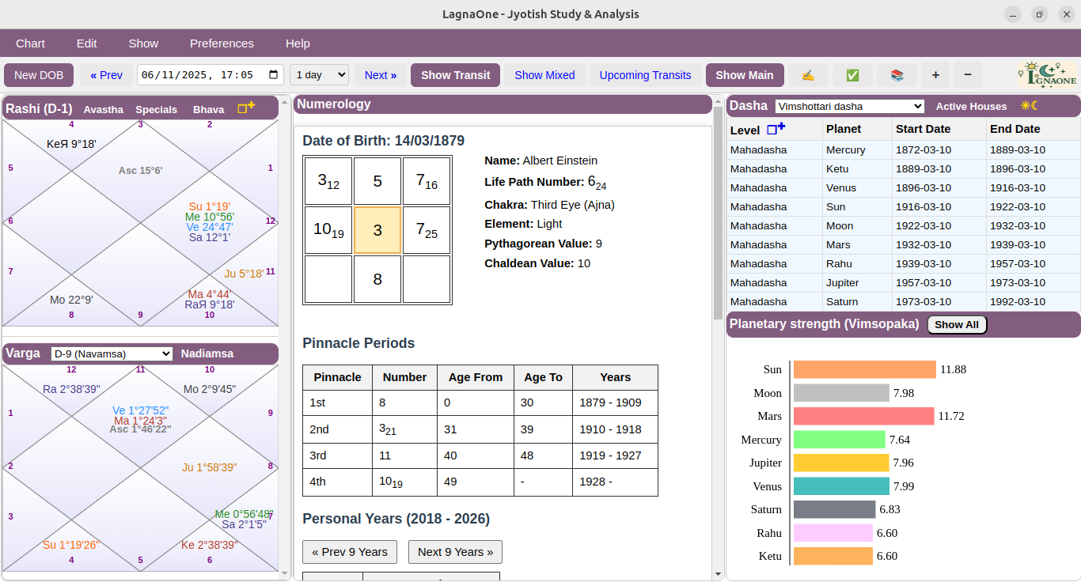This screenshot has height=582, width=1081.
Task: Change the Varga dropdown from D-9 Navamsa
Action: pos(111,353)
